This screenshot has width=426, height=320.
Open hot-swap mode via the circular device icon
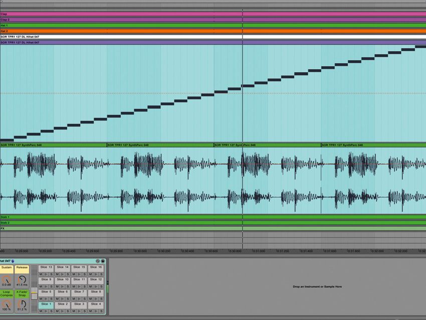pyautogui.click(x=98, y=261)
